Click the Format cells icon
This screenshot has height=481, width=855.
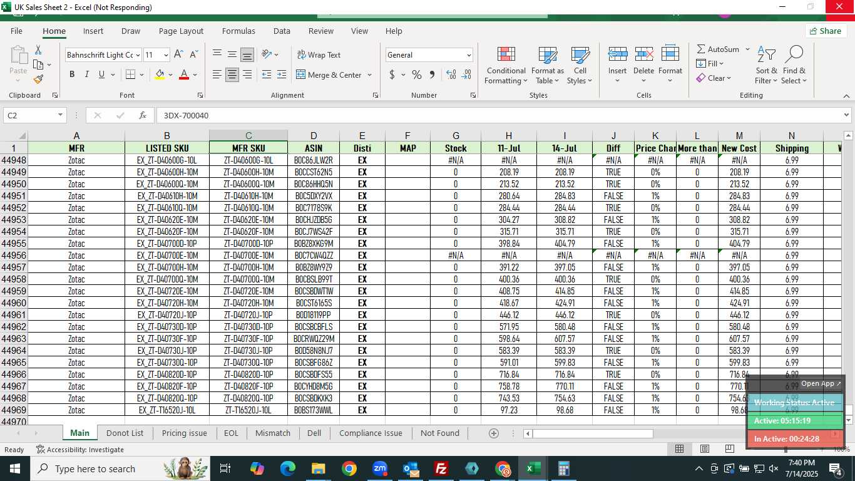click(x=670, y=54)
